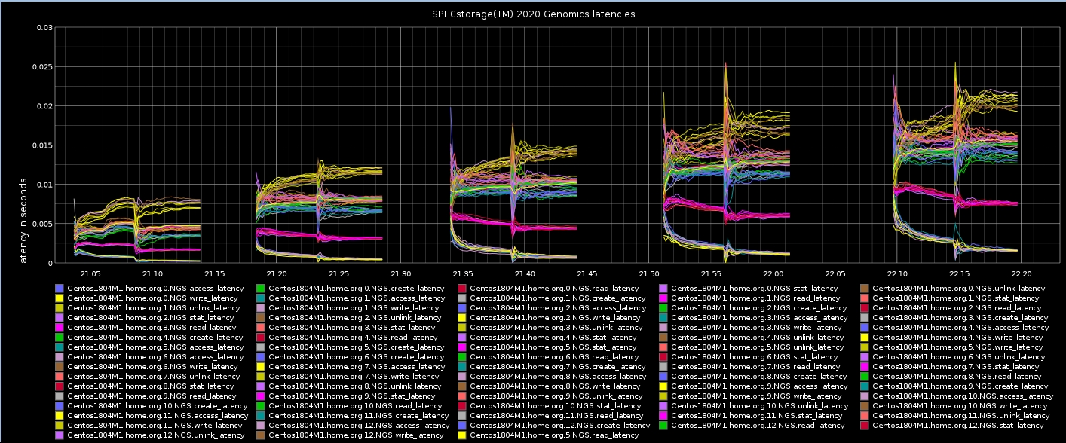The image size is (1066, 443).
Task: Select legend entry org.2.NGS.write_latency
Action: coord(550,318)
